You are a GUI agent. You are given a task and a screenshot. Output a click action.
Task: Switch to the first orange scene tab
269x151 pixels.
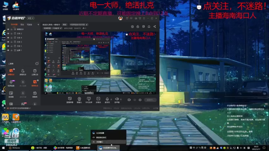[x=14, y=24]
